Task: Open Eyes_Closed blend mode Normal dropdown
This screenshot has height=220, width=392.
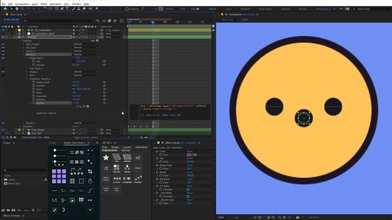Action: pos(85,44)
